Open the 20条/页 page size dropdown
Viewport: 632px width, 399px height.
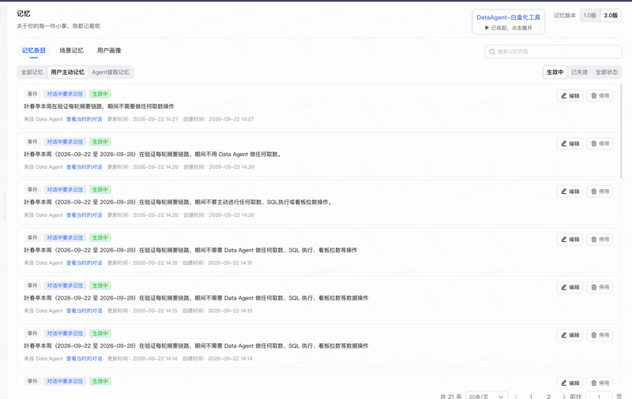coord(487,397)
